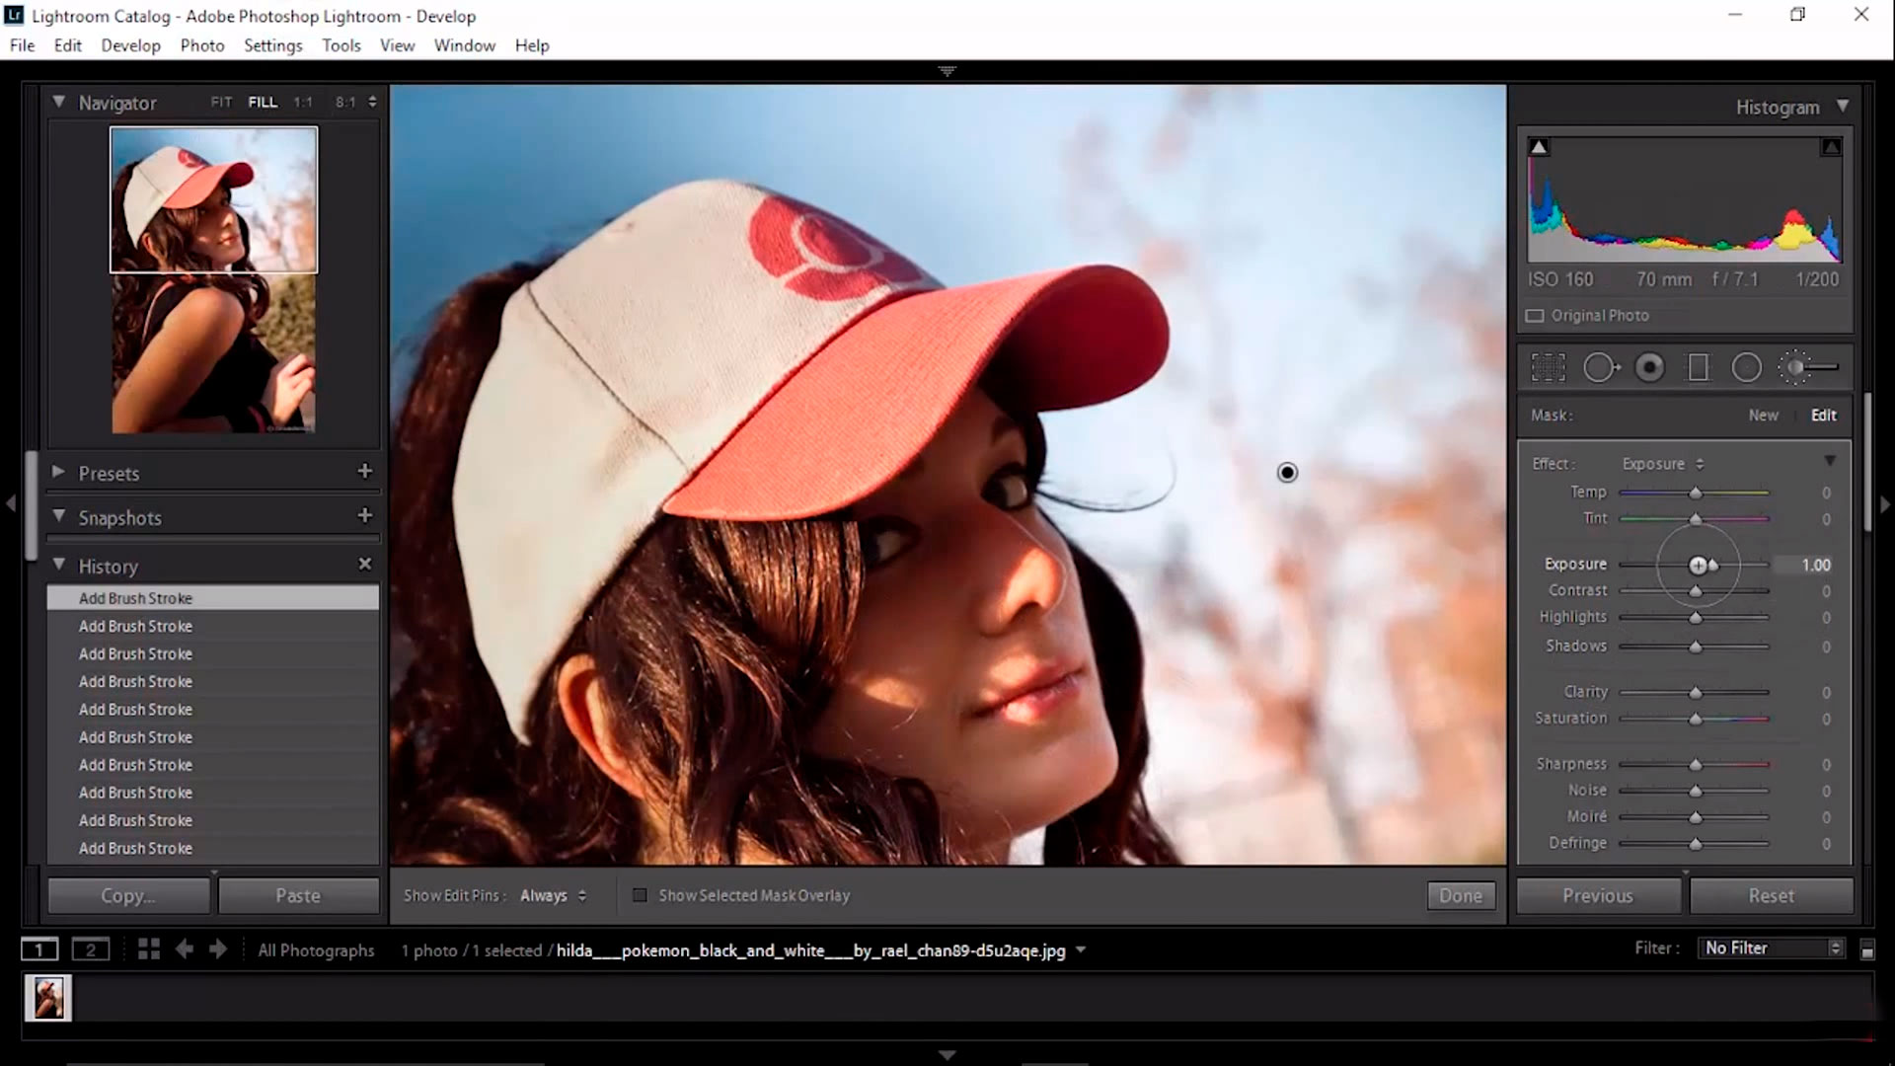Image resolution: width=1895 pixels, height=1066 pixels.
Task: Expand the Snapshots panel
Action: click(58, 517)
